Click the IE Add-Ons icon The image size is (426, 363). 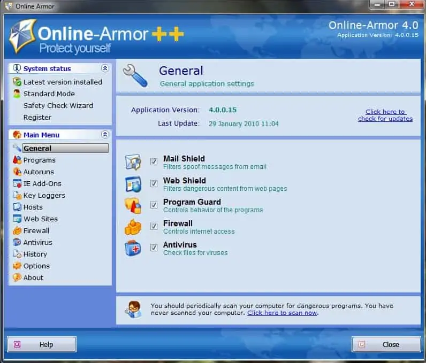point(17,184)
